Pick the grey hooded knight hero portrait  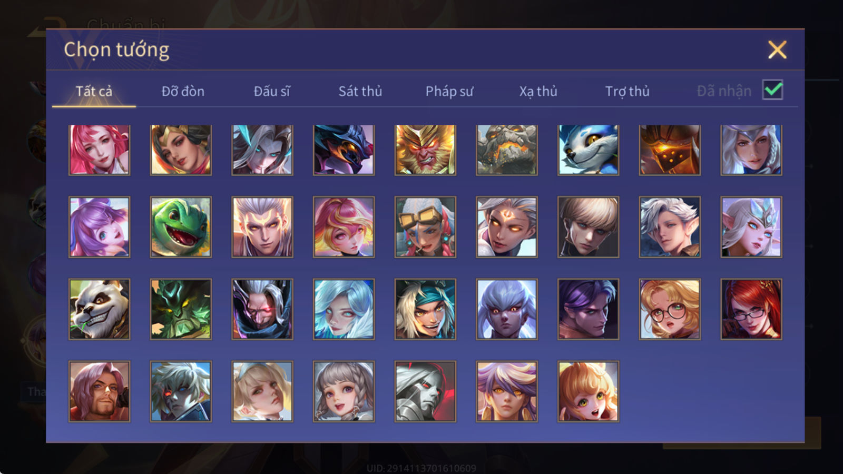[x=425, y=391]
